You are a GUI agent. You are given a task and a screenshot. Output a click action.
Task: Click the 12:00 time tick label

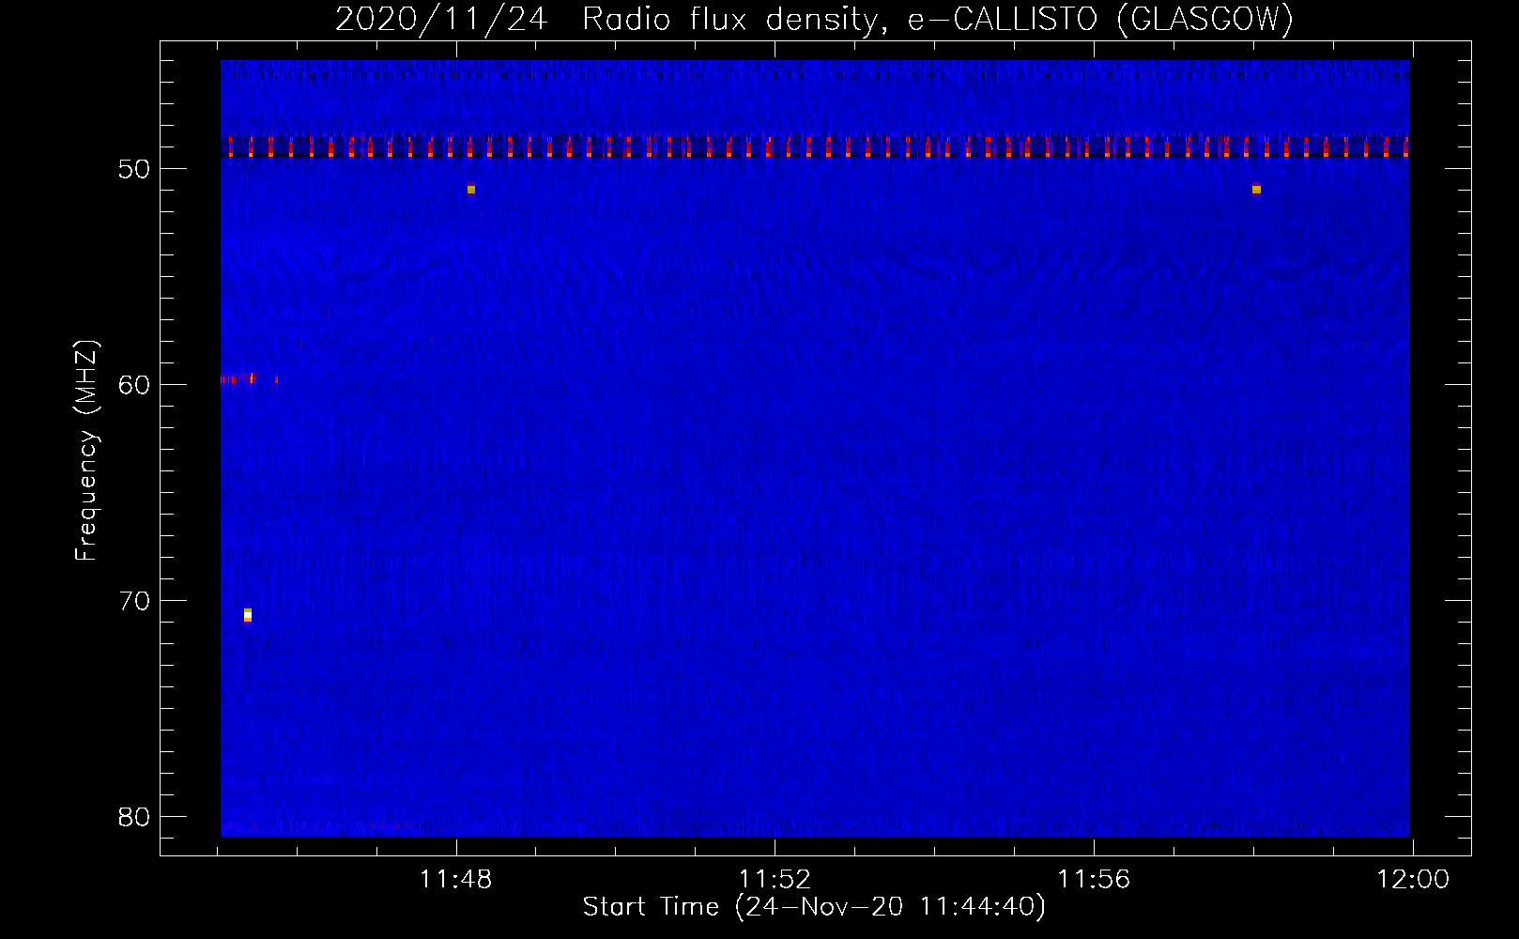(x=1413, y=880)
